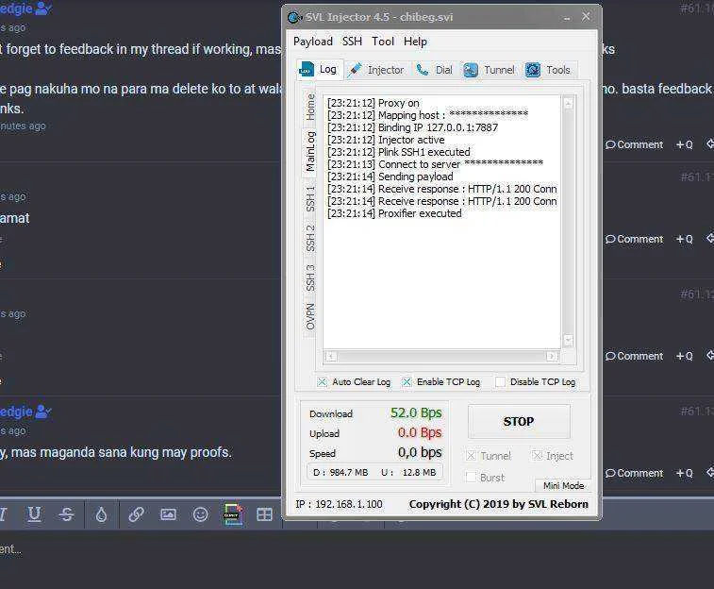This screenshot has width=714, height=589.
Task: Click the log scroll up arrow
Action: click(x=569, y=104)
